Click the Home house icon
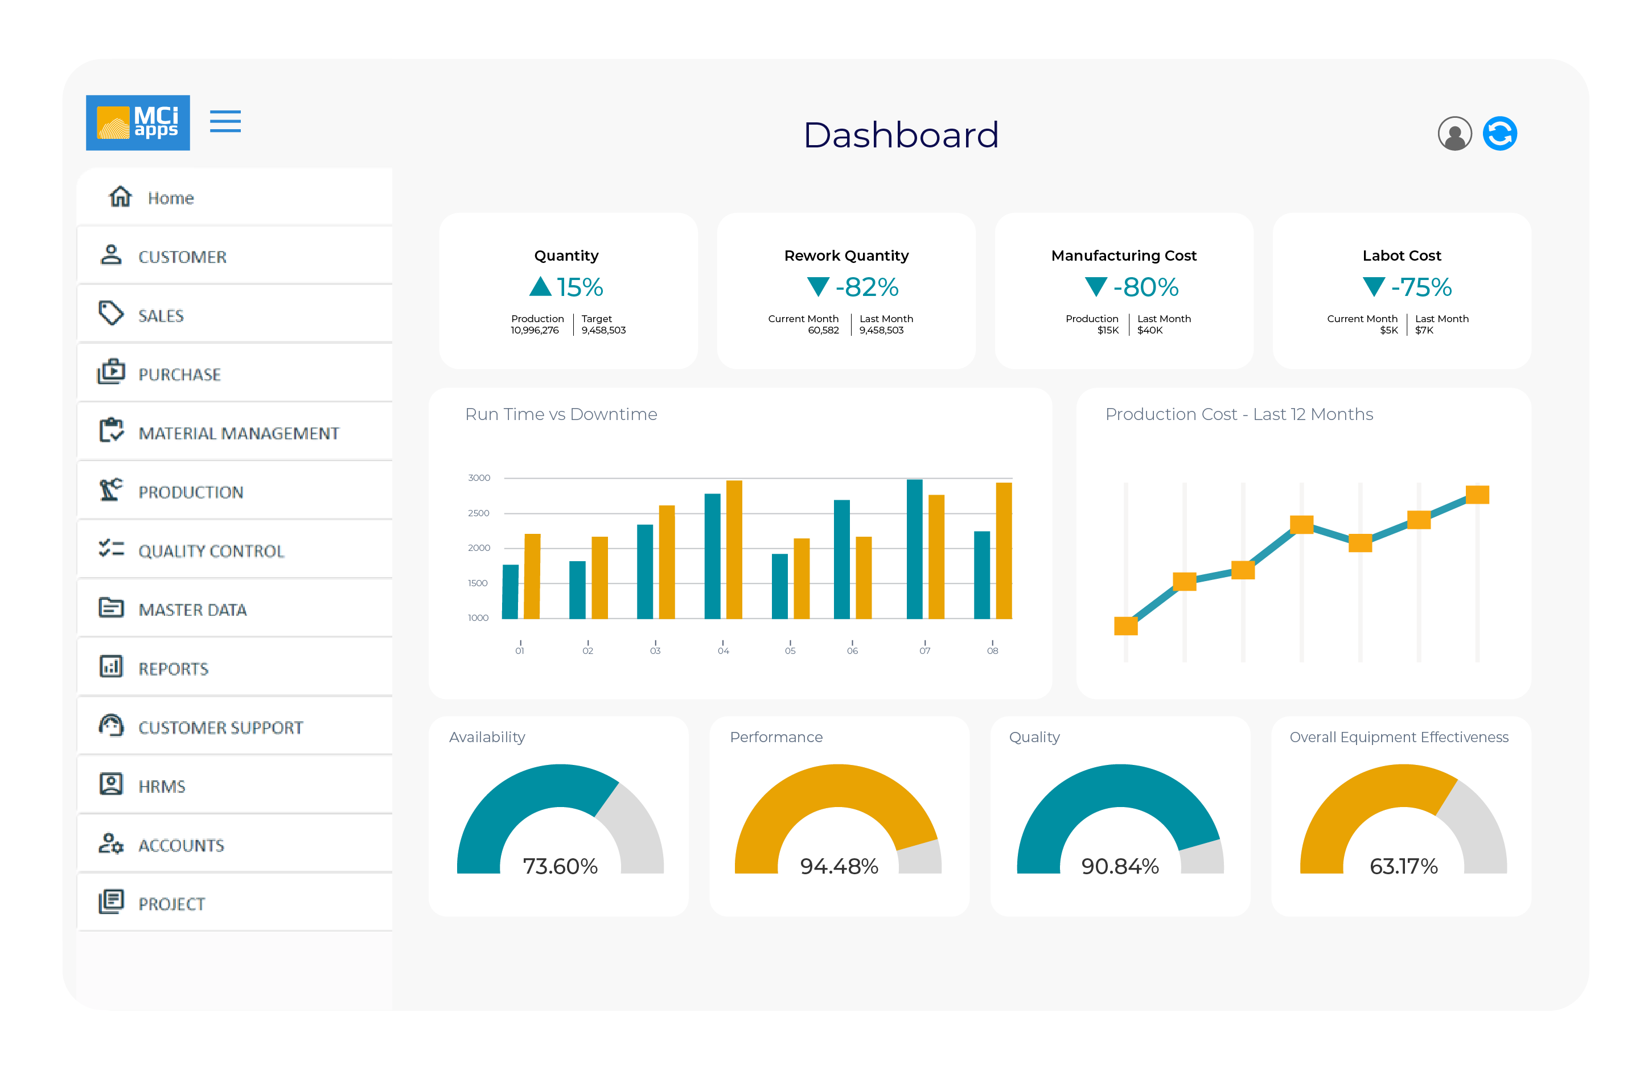Image resolution: width=1652 pixels, height=1070 pixels. point(120,197)
